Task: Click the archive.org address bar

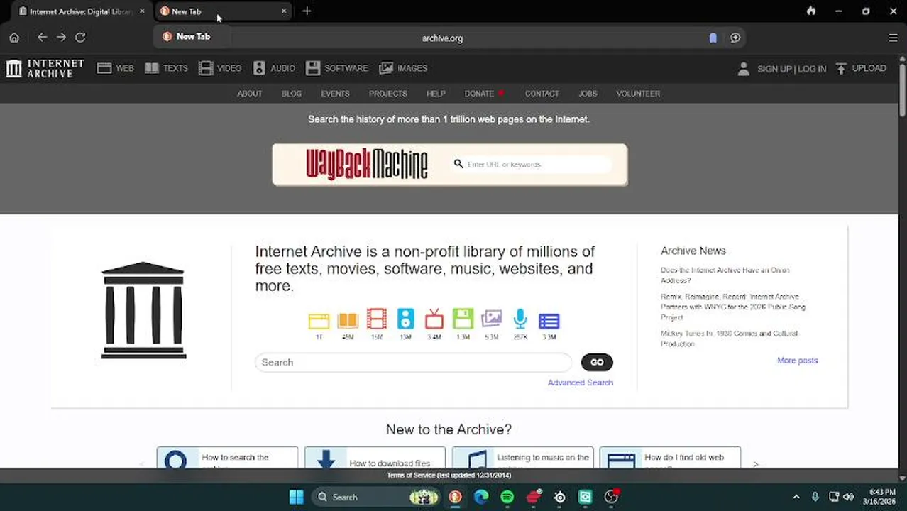Action: [x=442, y=38]
